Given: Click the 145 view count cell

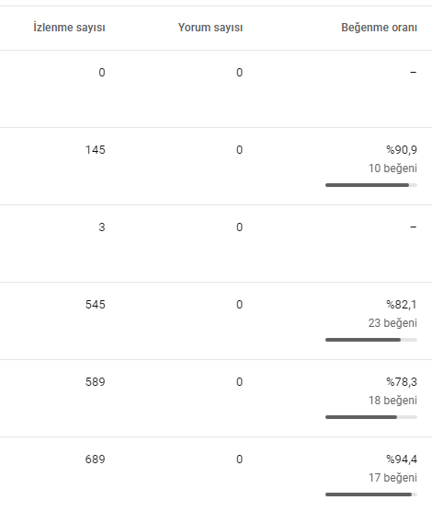Looking at the screenshot, I should 96,150.
